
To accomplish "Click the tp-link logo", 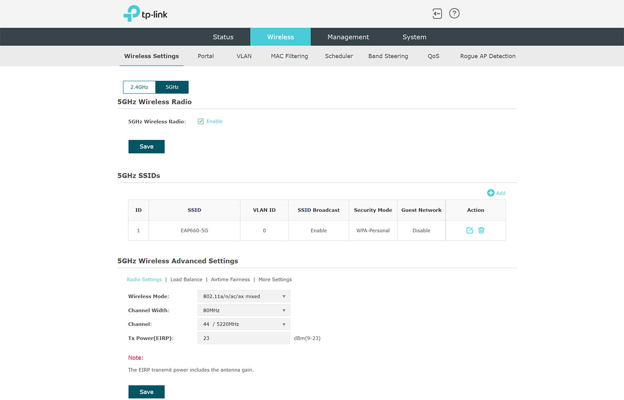I will coord(145,14).
